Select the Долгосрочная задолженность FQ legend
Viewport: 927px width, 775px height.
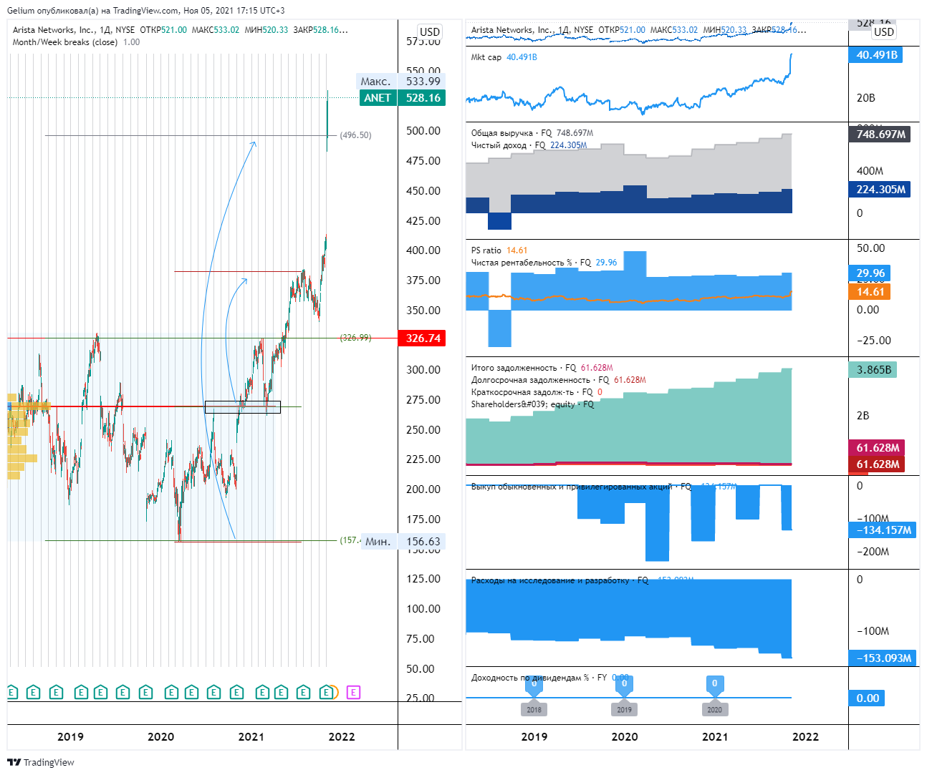click(x=558, y=380)
